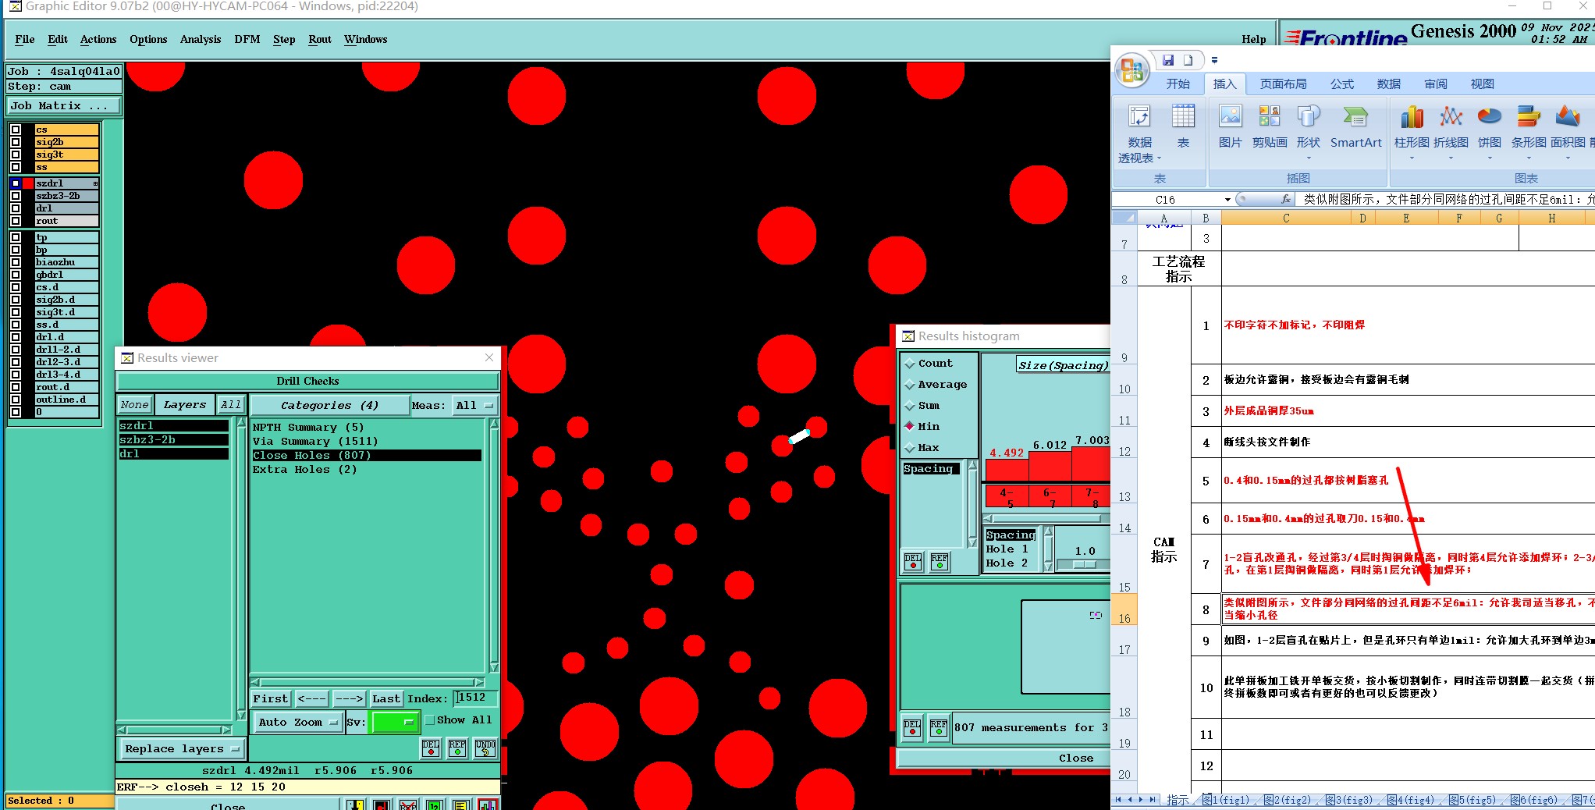
Task: Open the Meas: All dropdown
Action: click(x=475, y=406)
